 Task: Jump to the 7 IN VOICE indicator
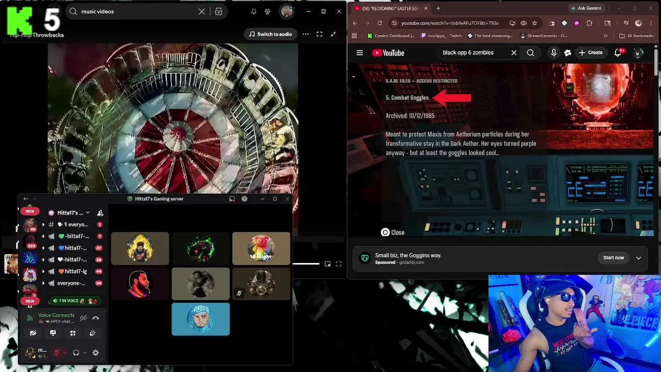coord(75,301)
